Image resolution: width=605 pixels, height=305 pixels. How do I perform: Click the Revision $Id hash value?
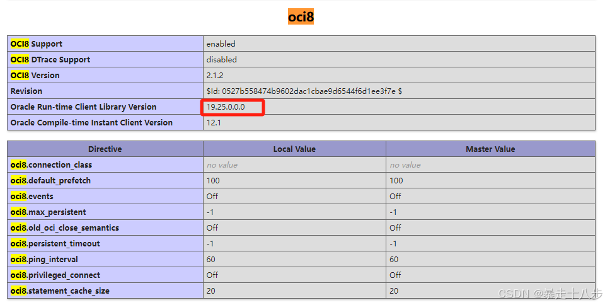pos(304,91)
